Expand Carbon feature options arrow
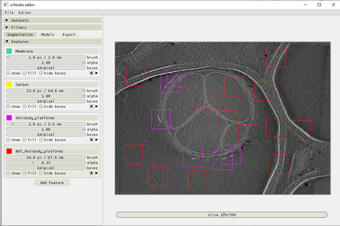 97,106
